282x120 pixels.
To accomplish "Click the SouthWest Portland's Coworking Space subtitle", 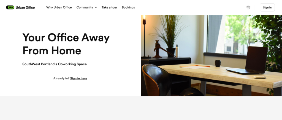I will pos(55,64).
